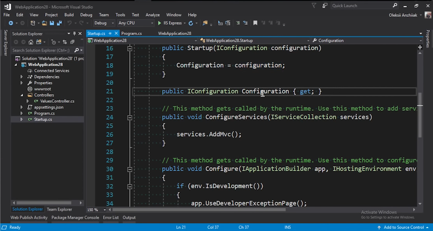Click the browser Refresh icon in toolbar

coord(190,23)
